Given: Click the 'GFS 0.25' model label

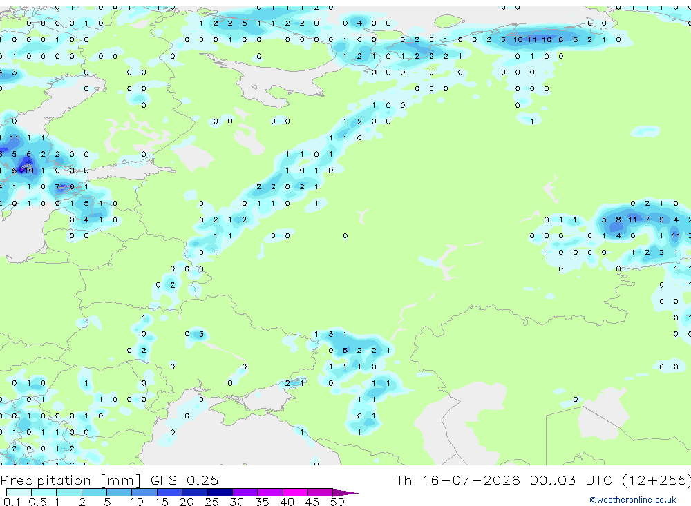Looking at the screenshot, I should [x=184, y=480].
